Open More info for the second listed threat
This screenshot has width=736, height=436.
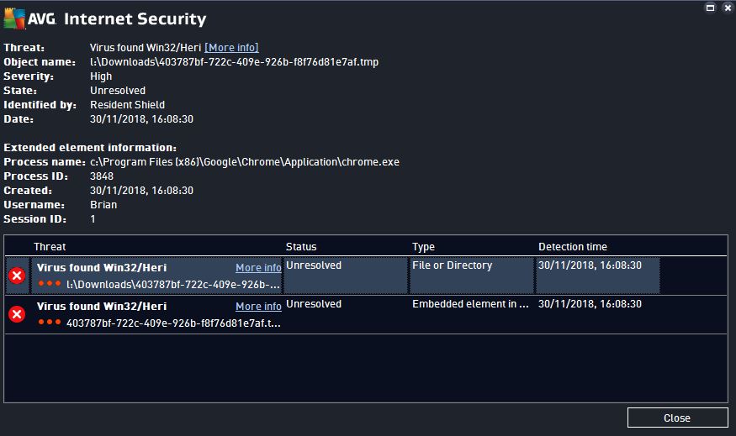[258, 307]
